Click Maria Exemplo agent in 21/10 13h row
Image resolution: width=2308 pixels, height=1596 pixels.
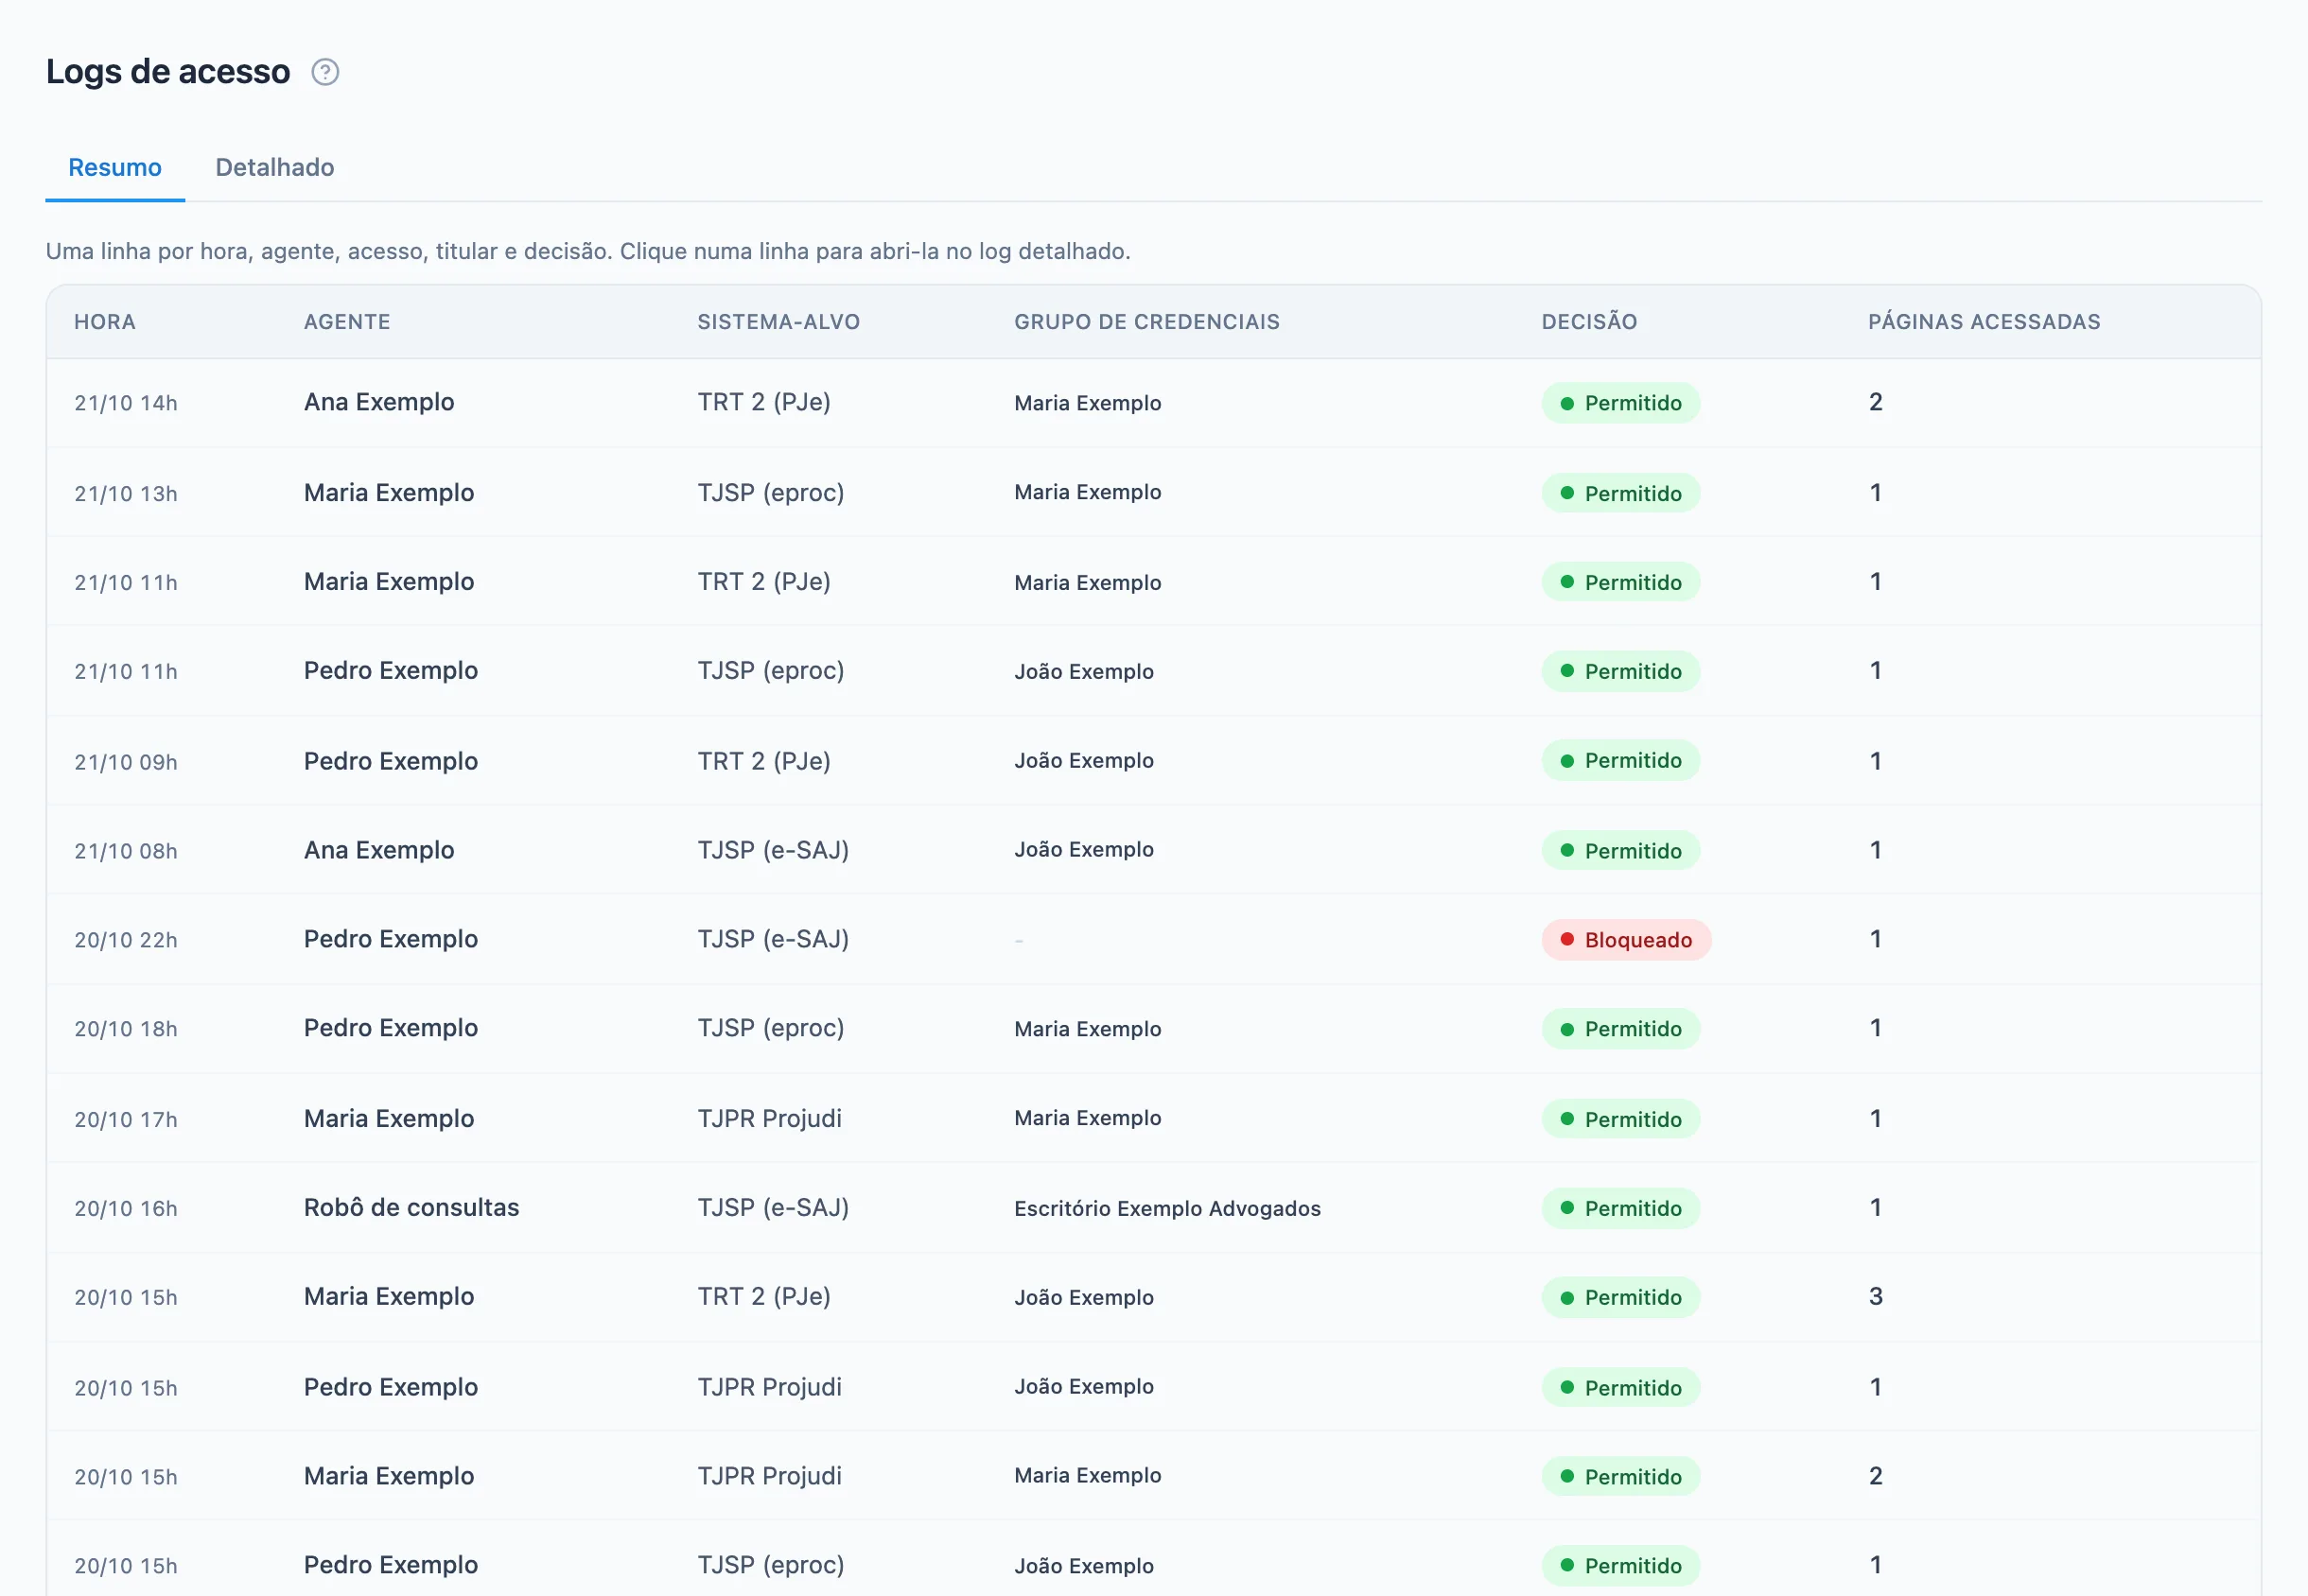(x=389, y=493)
